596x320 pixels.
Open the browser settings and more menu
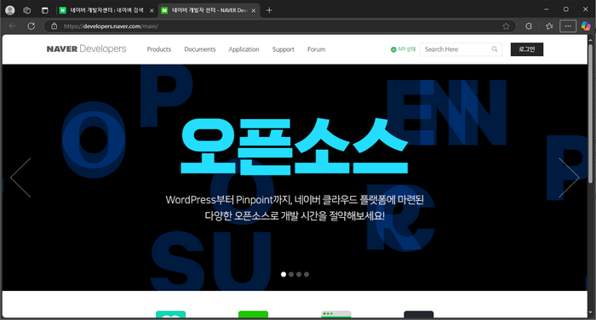tap(568, 26)
